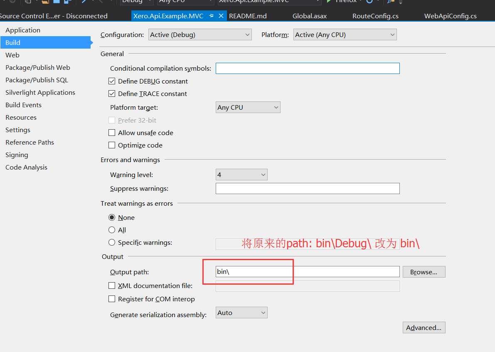This screenshot has height=352, width=495.
Task: Open the Platform target combo box
Action: click(x=248, y=108)
